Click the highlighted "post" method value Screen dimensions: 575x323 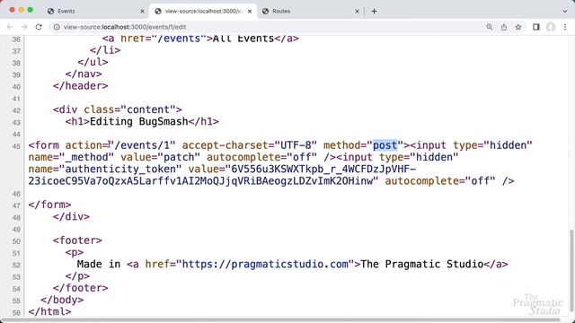(x=385, y=145)
